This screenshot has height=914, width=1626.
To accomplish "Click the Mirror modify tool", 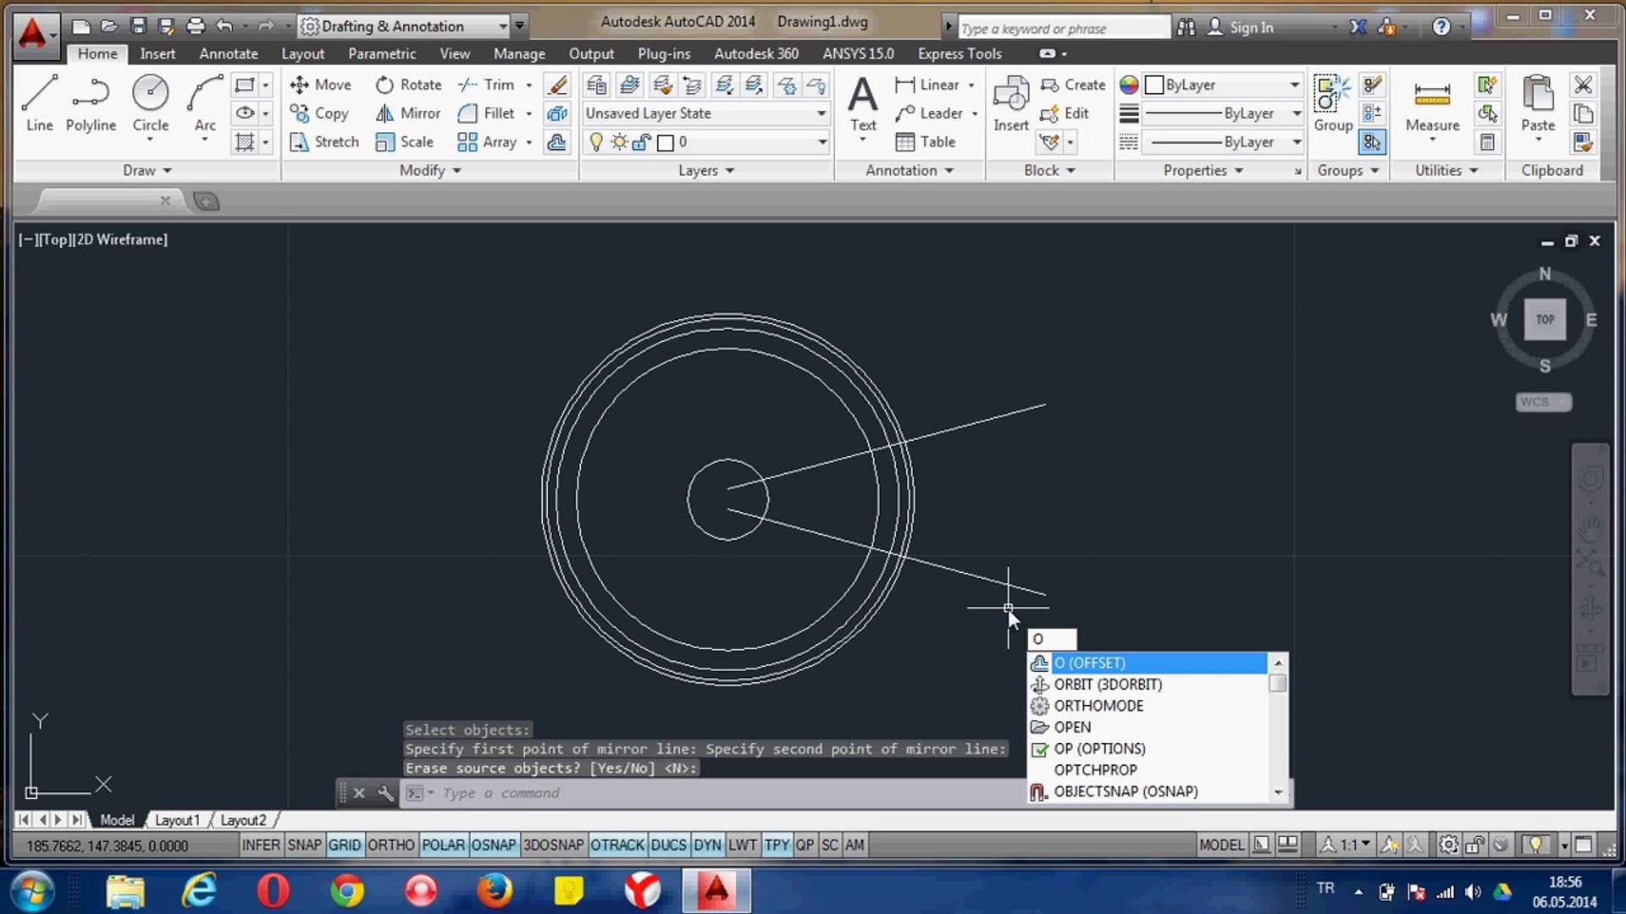I will click(408, 113).
